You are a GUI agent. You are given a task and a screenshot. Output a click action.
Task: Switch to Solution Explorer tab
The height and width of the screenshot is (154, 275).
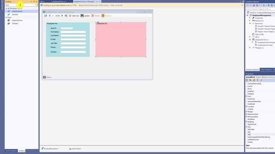pos(252,69)
